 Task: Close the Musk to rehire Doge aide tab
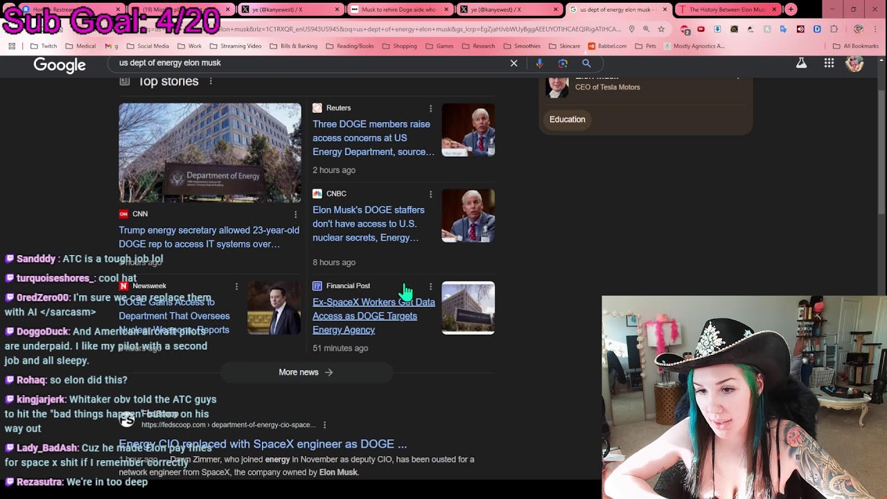pyautogui.click(x=446, y=10)
